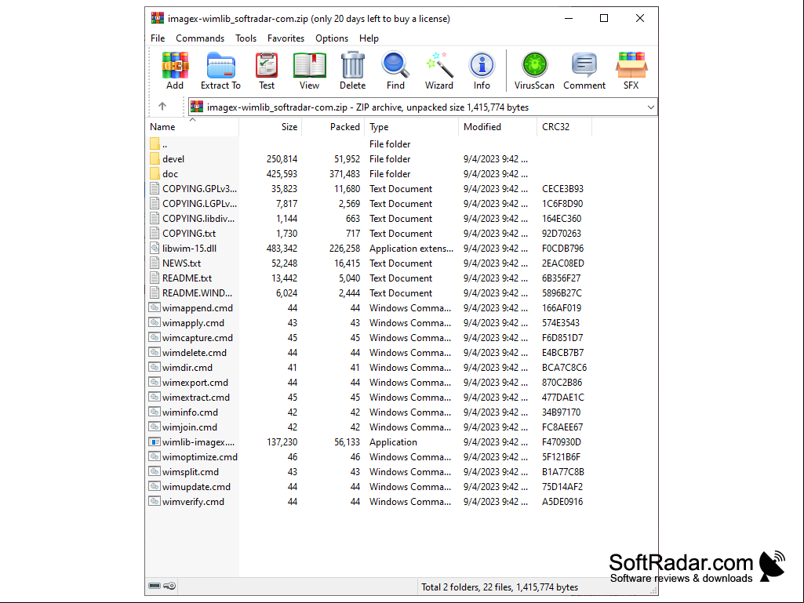804x603 pixels.
Task: Click README.txt document icon
Action: [x=155, y=278]
